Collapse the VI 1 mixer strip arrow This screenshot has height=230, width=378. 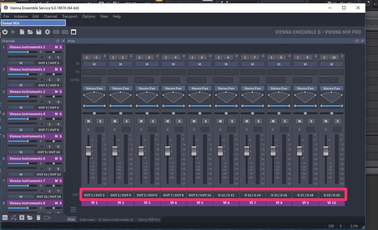(x=105, y=56)
